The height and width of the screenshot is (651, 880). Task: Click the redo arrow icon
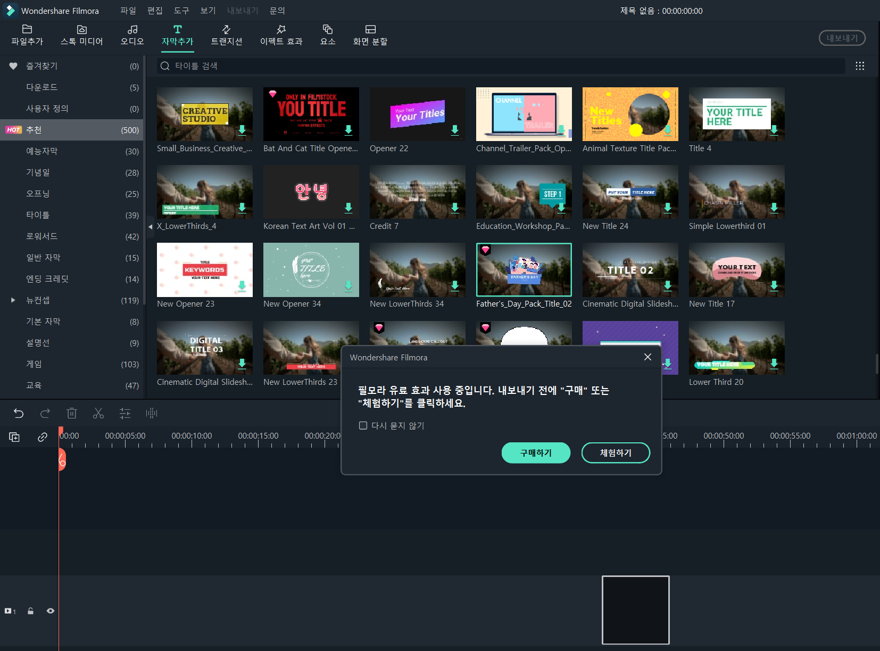[x=45, y=413]
